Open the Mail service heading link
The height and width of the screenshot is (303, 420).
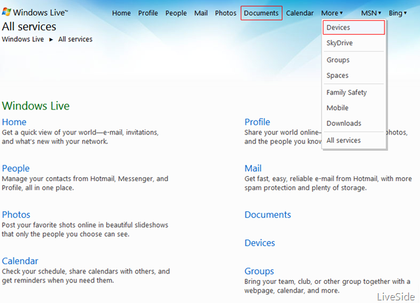[253, 169]
